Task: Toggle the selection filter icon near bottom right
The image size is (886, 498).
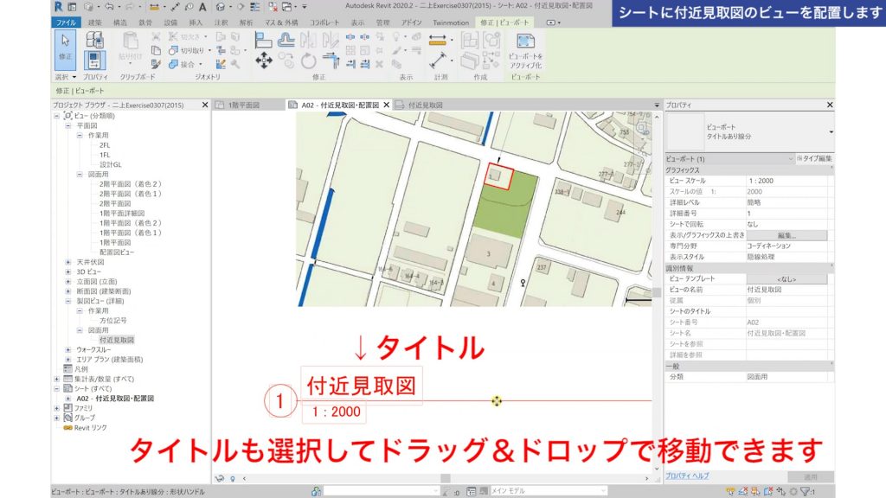Action: (x=805, y=490)
